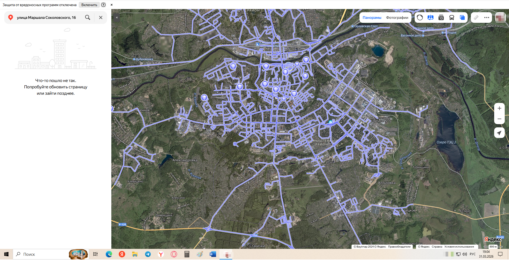Open the Windows notification center icon
The image size is (509, 260).
500,254
